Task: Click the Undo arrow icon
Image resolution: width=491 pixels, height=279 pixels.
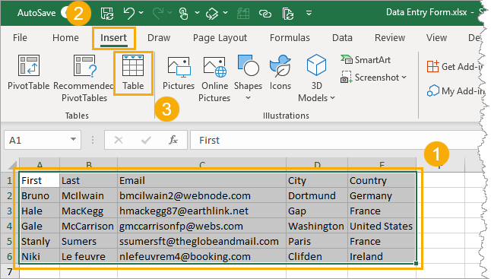Action: 128,13
